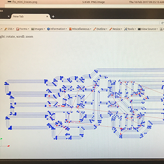Expand the Miscellaneous dropdown arrow
Image resolution: width=164 pixels, height=164 pixels.
[x=91, y=29]
